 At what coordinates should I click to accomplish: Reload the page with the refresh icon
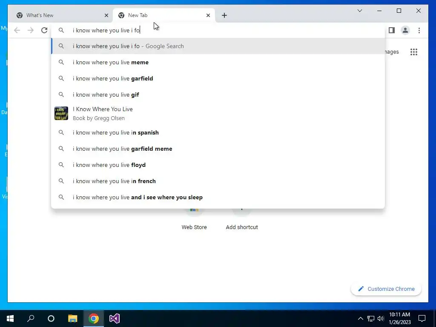[x=44, y=30]
